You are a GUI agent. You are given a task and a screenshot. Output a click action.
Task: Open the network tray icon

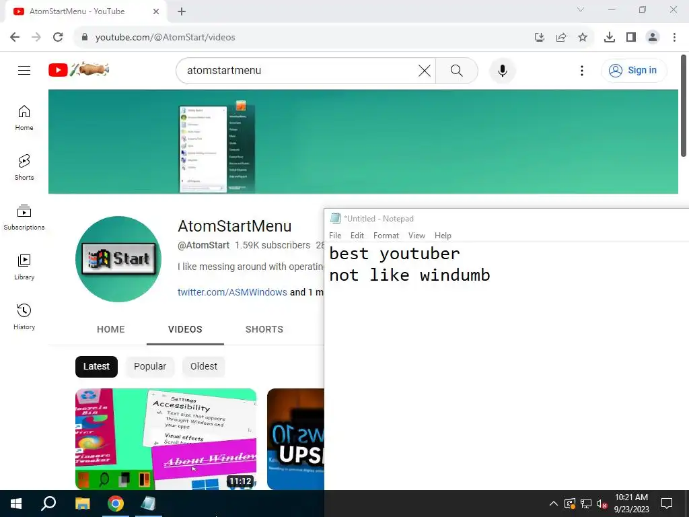(x=586, y=504)
